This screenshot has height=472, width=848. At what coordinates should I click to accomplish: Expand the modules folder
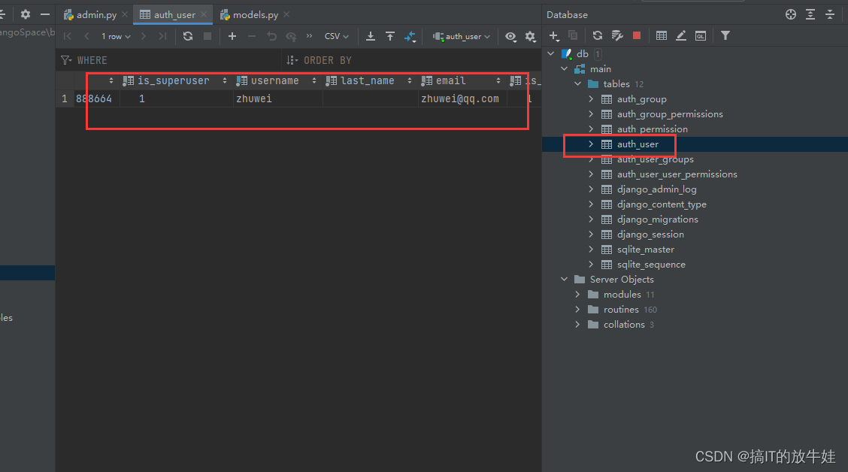577,294
